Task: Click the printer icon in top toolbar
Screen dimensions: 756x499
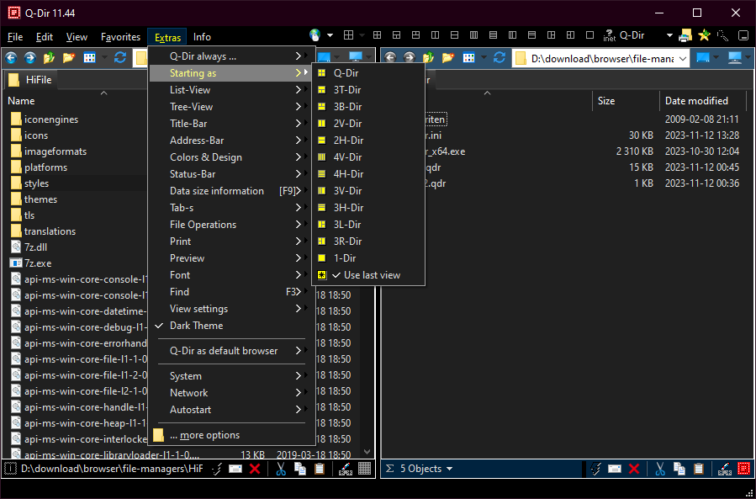Action: coord(685,35)
